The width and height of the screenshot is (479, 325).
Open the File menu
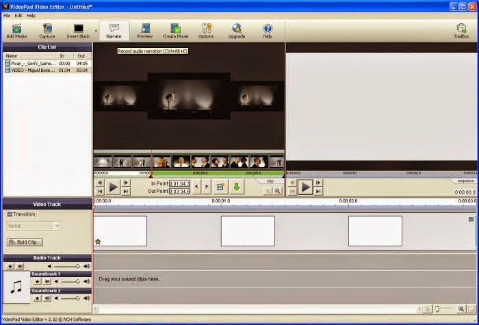[7, 16]
